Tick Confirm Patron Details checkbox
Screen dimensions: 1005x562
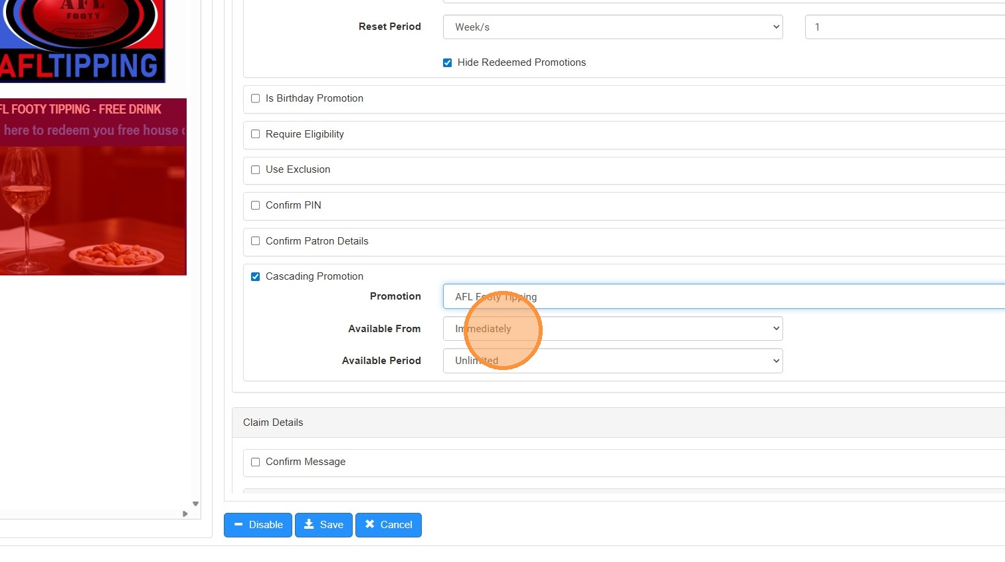[x=255, y=241]
